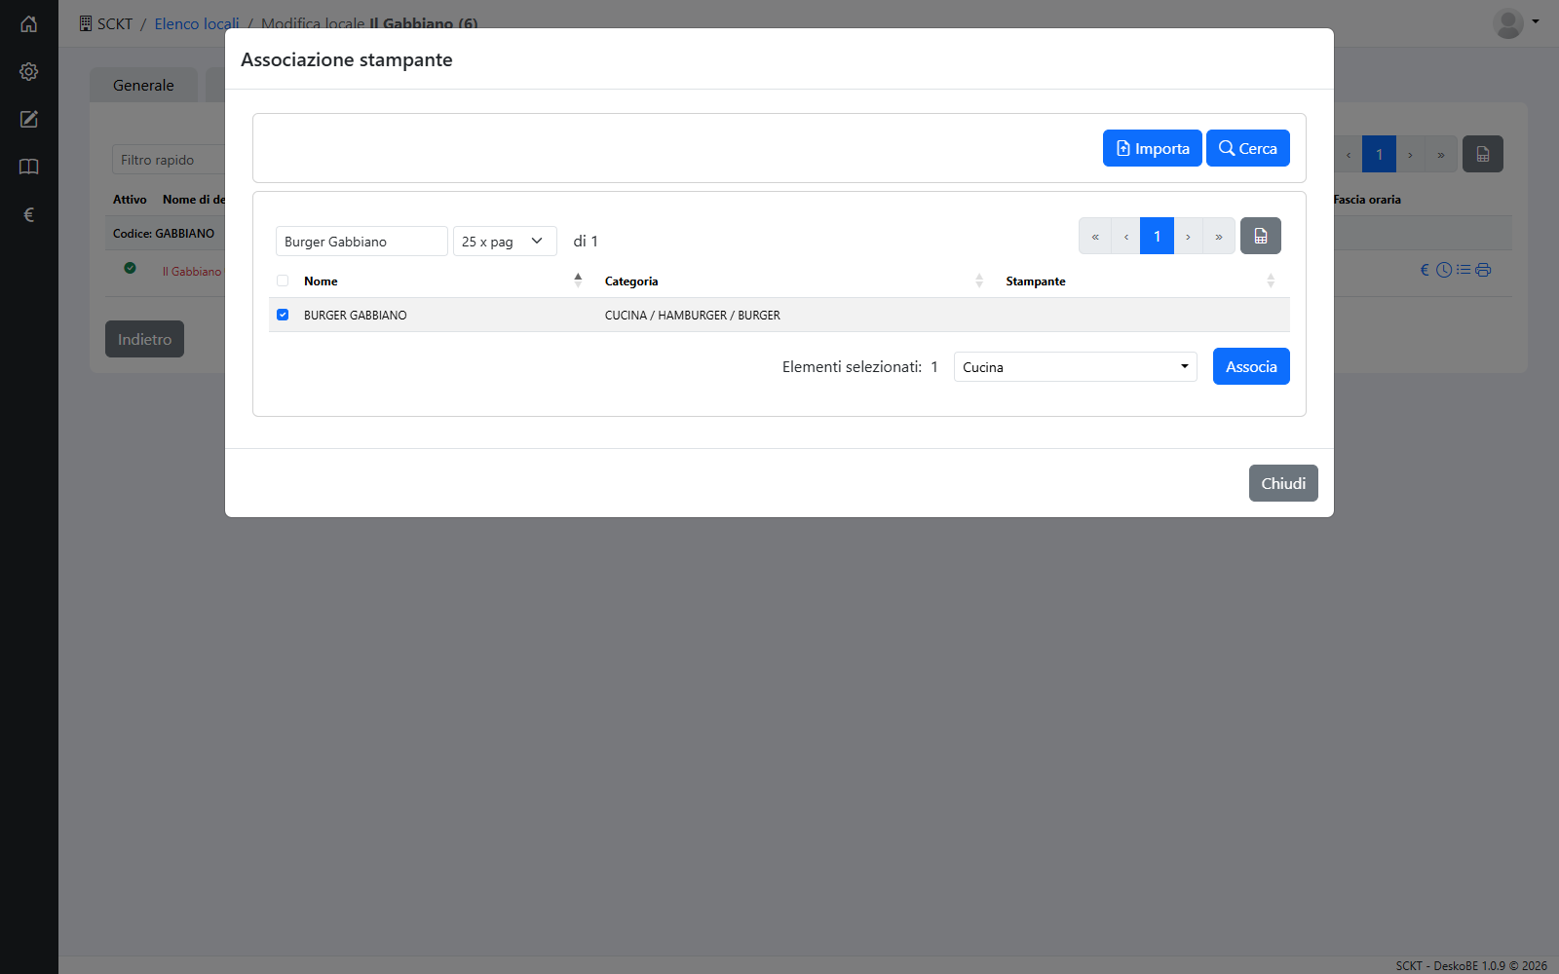Expand the 25 x pag dropdown
The width and height of the screenshot is (1559, 974).
pyautogui.click(x=505, y=241)
